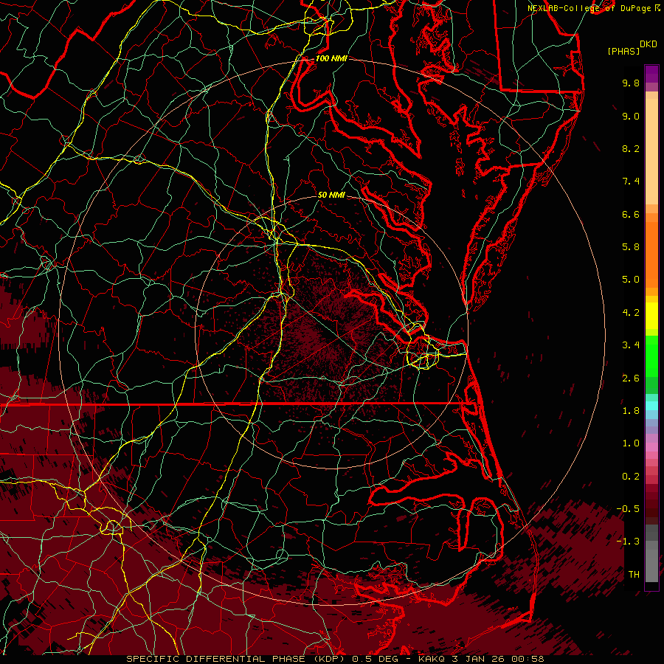Select the 1.0 scale value
The width and height of the screenshot is (664, 664).
(x=631, y=443)
